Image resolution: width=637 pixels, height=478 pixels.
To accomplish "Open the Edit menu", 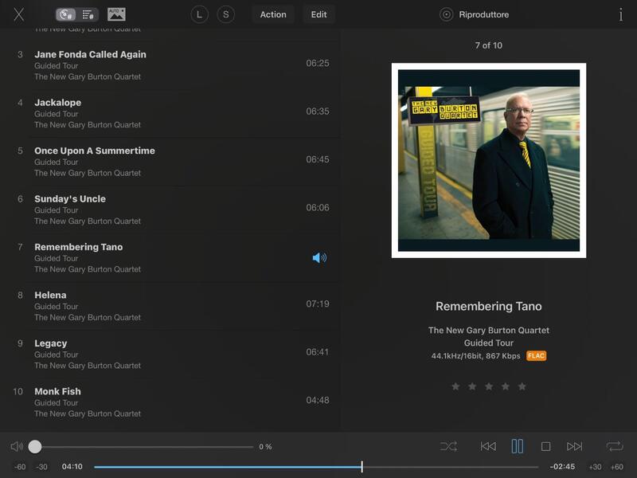I will [x=318, y=14].
